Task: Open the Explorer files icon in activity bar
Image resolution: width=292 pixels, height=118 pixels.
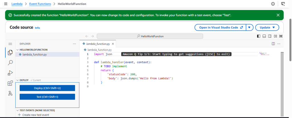Action: coord(10,52)
